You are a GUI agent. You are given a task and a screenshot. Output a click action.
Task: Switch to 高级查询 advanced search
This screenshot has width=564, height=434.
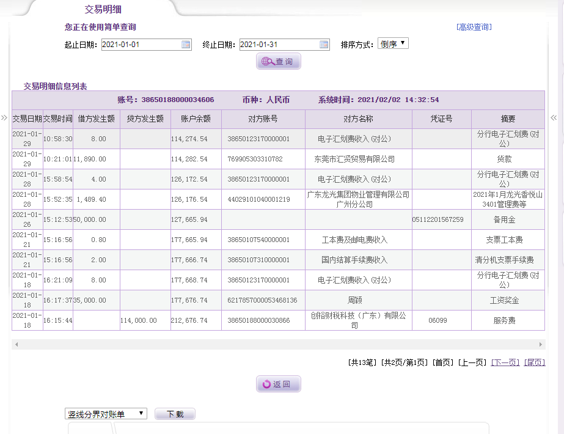click(x=474, y=27)
